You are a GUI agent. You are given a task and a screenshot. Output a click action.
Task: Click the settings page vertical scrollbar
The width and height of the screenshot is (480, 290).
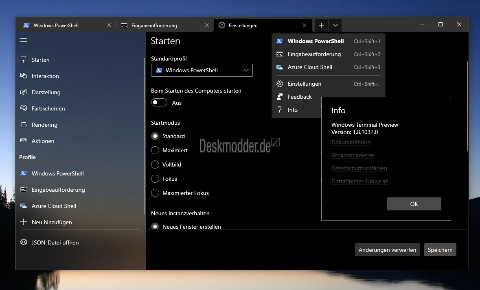[467, 106]
